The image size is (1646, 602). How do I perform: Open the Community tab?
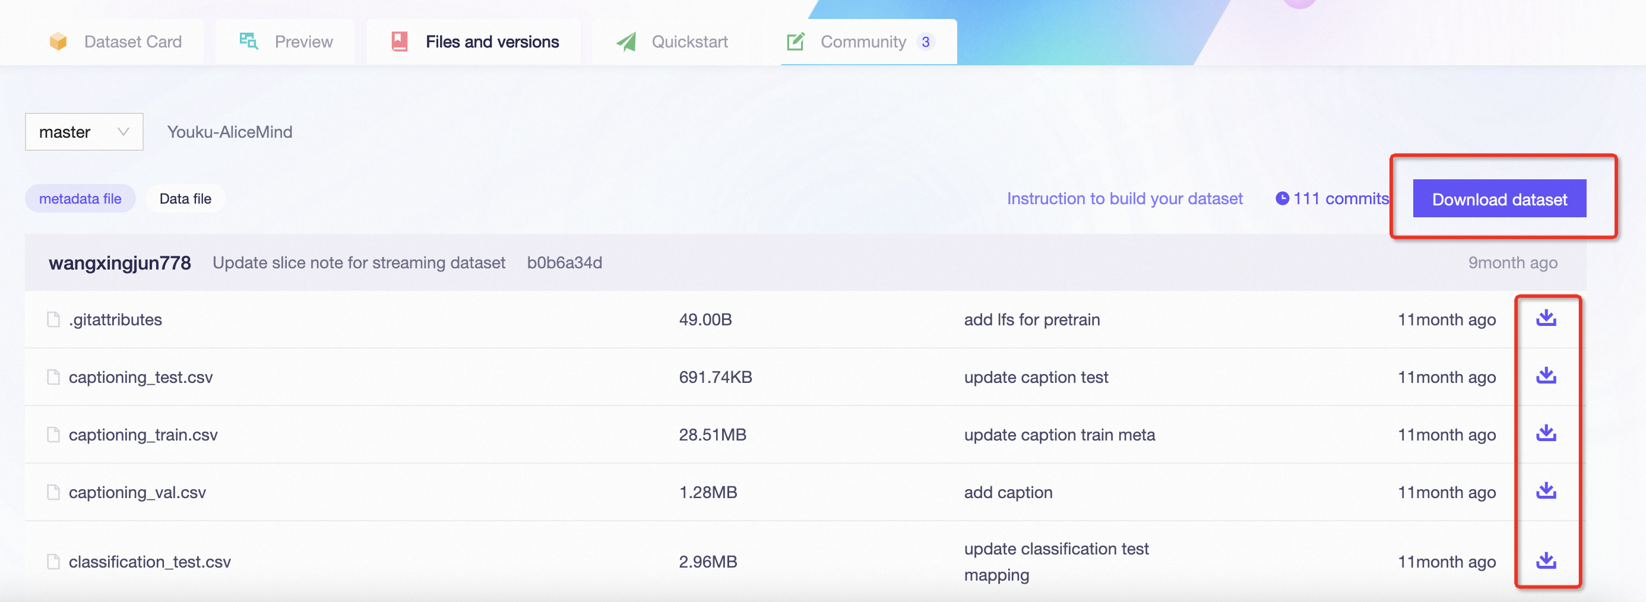pos(862,42)
